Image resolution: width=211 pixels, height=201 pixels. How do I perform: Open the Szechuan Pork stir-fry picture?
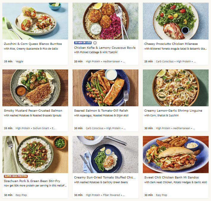coord(35,154)
